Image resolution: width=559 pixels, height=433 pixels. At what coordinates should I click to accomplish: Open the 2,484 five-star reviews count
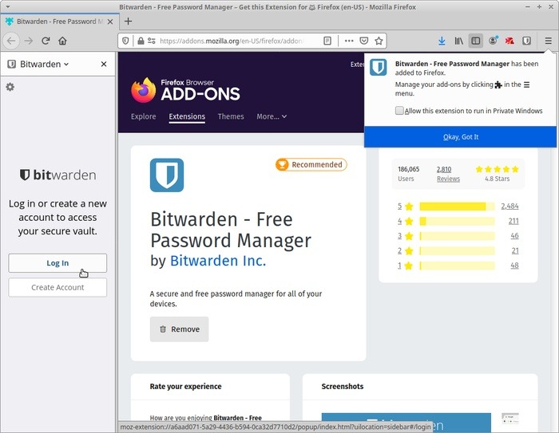pos(509,207)
